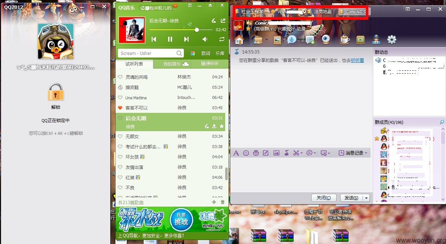Expand the arrow next to 发送(S)
The width and height of the screenshot is (446, 244).
pos(367,198)
